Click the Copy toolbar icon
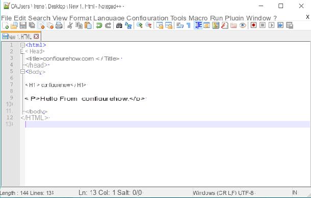The height and width of the screenshot is (198, 311). pos(79,25)
